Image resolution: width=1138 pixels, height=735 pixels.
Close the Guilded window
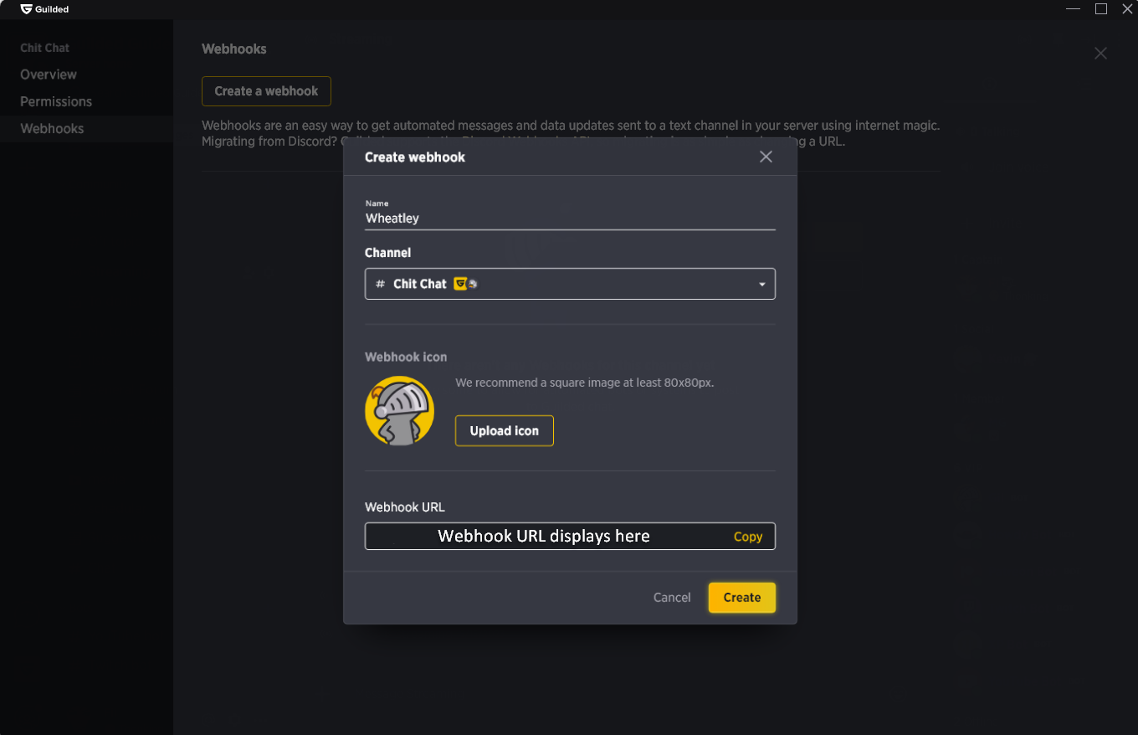(1127, 8)
